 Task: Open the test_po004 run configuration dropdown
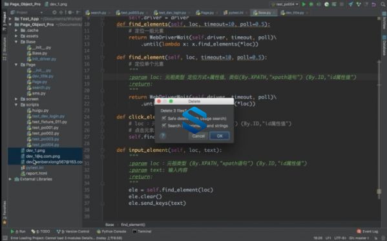286,4
